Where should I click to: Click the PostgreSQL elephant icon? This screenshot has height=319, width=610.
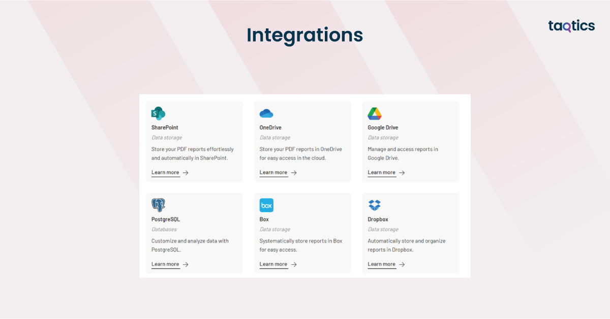158,205
